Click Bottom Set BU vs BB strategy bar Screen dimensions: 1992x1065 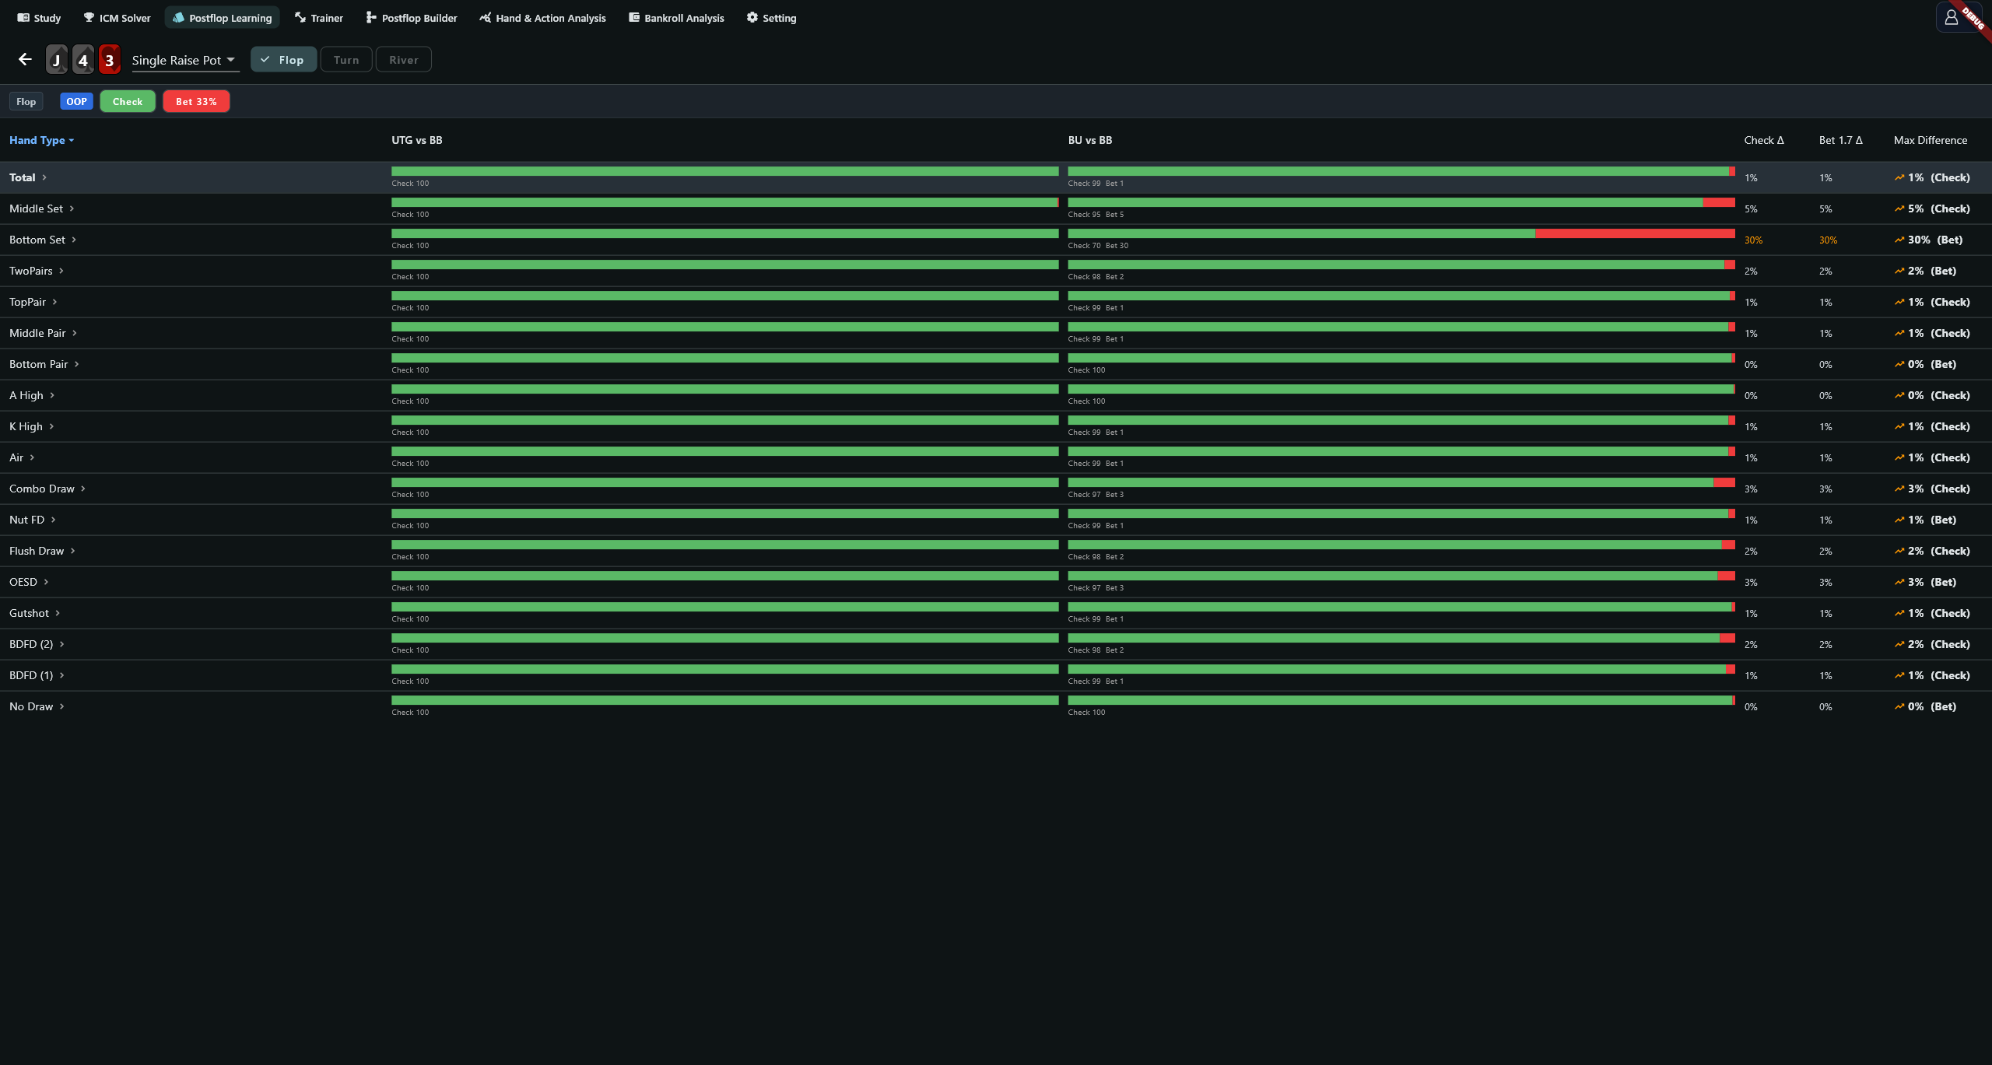(x=1401, y=233)
